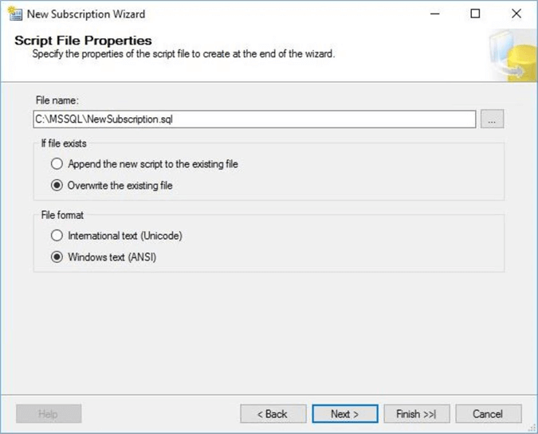
Task: Maximize the wizard window
Action: point(475,14)
